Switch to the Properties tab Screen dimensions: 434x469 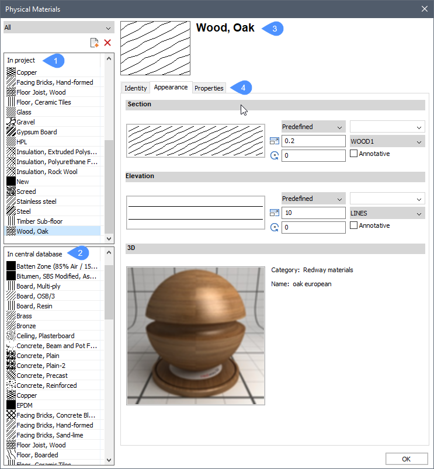(x=209, y=88)
